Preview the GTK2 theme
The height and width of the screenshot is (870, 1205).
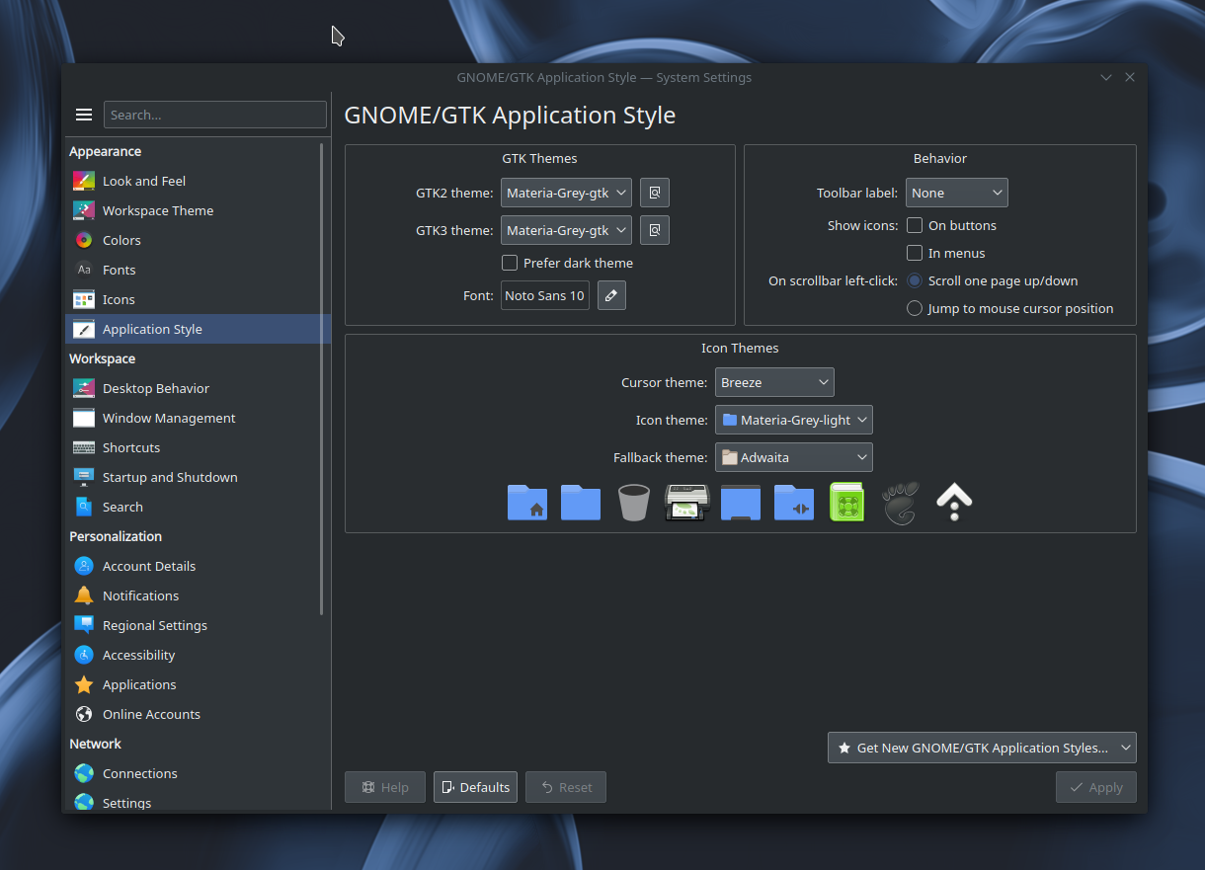[x=655, y=193]
